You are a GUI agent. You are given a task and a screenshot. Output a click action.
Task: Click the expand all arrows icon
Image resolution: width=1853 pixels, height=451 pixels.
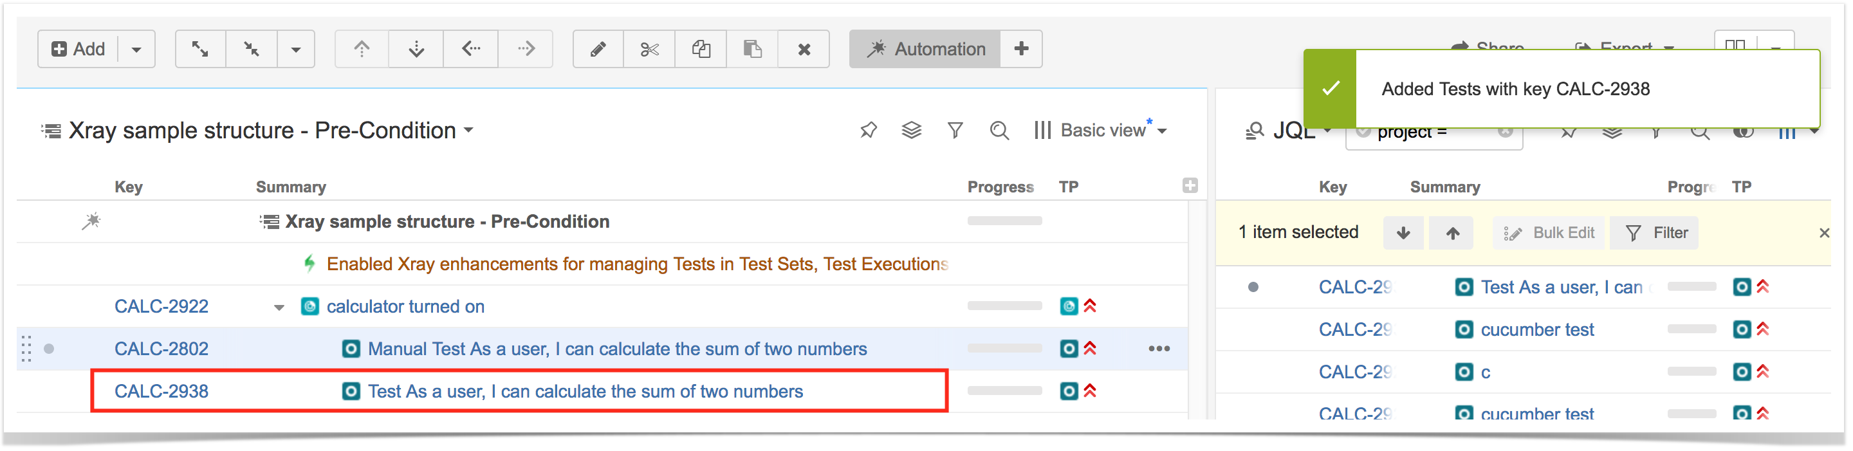(x=200, y=49)
